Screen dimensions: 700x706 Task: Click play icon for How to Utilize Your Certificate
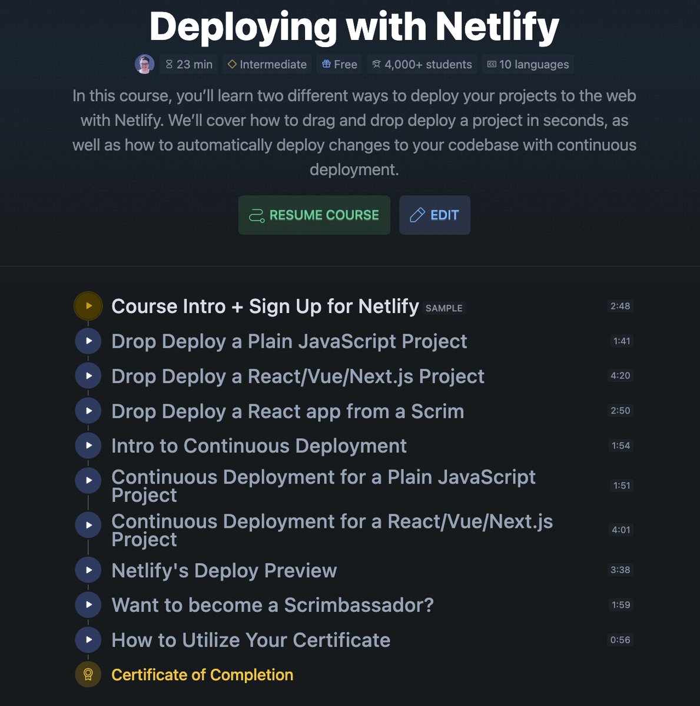coord(88,640)
